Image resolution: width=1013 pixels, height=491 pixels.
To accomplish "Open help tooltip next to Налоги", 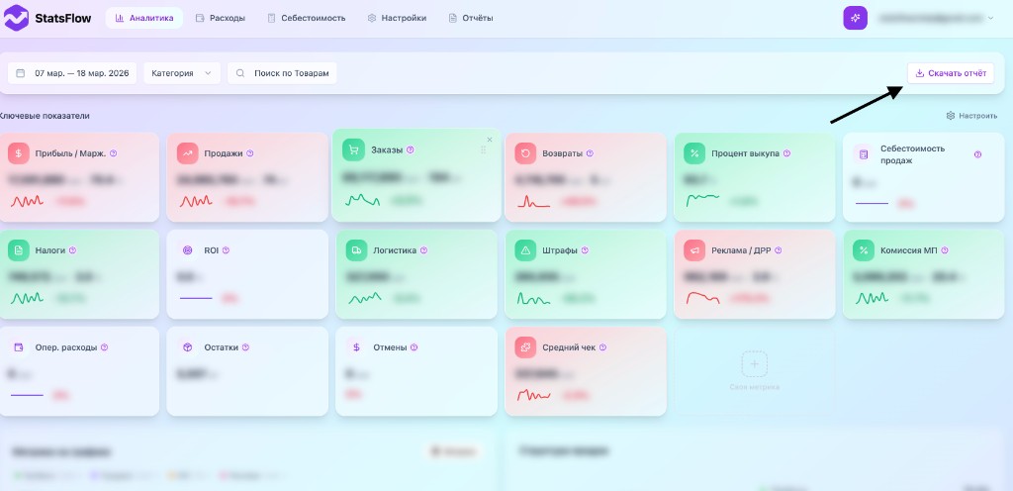I will click(x=72, y=250).
